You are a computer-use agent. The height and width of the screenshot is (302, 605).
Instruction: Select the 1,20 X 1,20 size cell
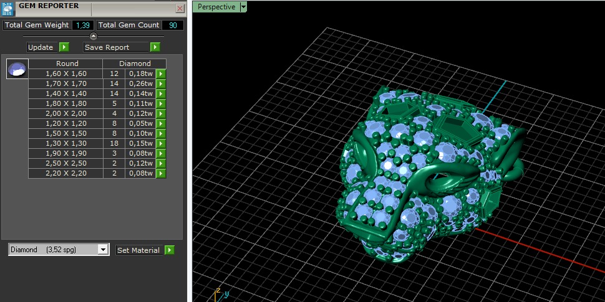coord(66,124)
